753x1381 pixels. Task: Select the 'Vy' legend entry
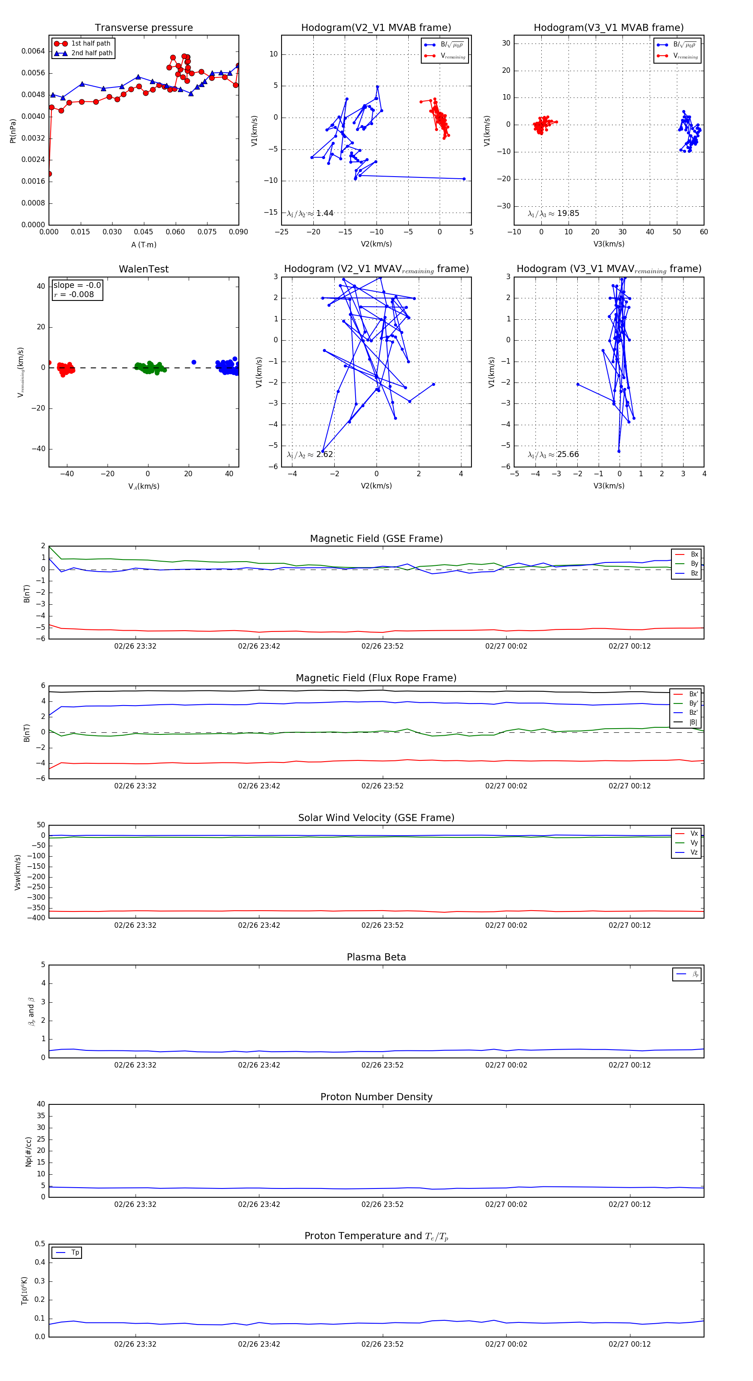(x=686, y=843)
